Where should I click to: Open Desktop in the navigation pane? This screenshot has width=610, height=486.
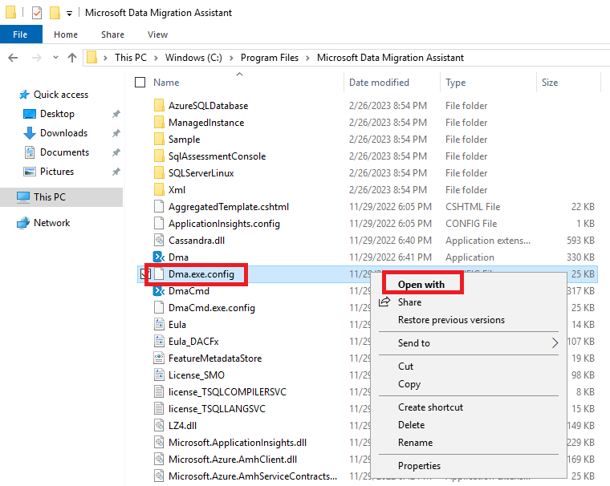pos(57,114)
